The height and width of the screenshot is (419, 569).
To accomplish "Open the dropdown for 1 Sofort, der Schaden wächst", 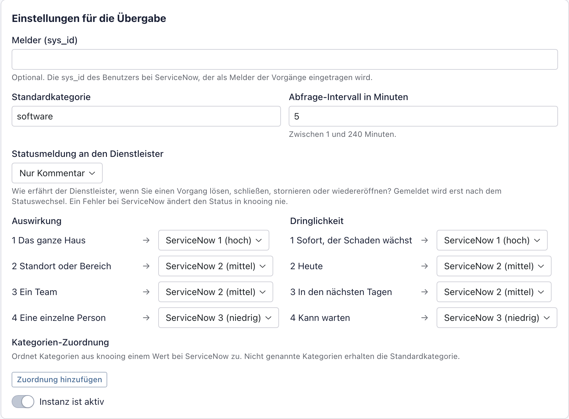I will (x=492, y=240).
